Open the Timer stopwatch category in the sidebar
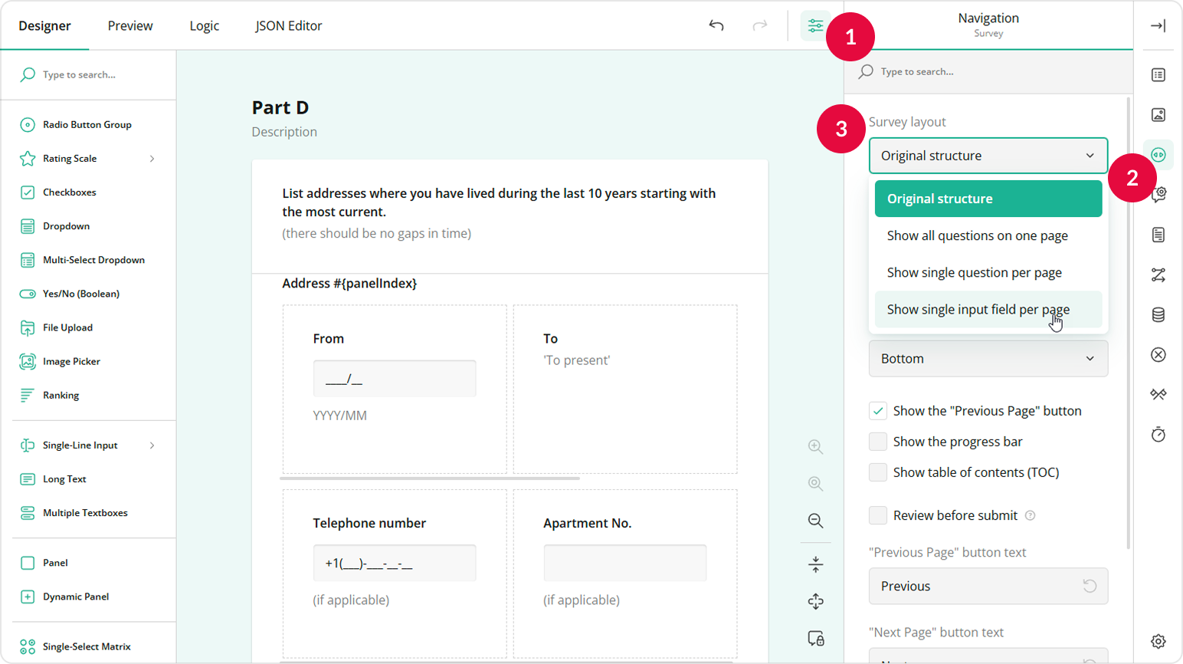 coord(1158,434)
